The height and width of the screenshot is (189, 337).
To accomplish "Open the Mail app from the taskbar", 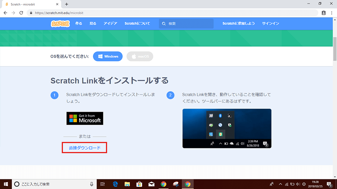I will (x=151, y=184).
